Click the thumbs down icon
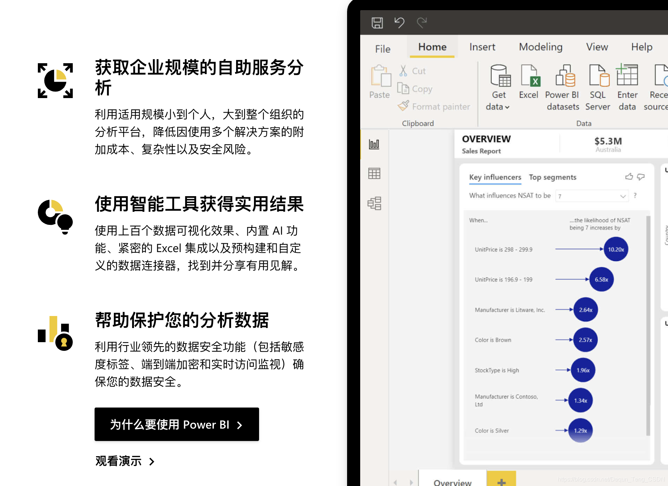 641,177
